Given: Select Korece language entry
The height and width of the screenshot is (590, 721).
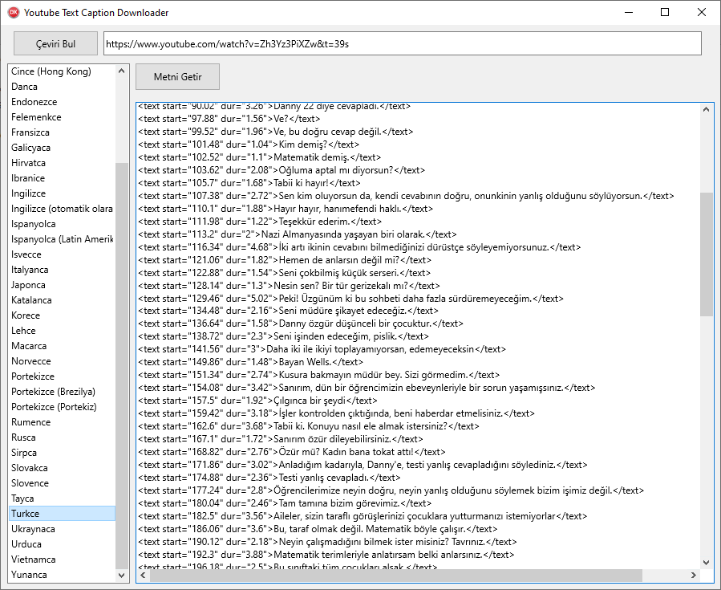Looking at the screenshot, I should [x=62, y=315].
